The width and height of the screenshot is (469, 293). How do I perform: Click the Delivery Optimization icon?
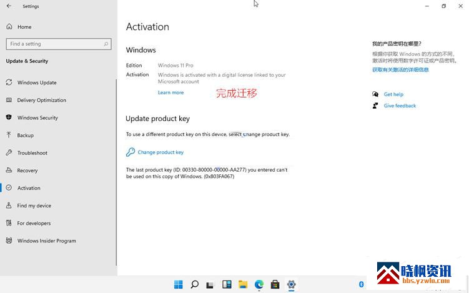point(9,100)
